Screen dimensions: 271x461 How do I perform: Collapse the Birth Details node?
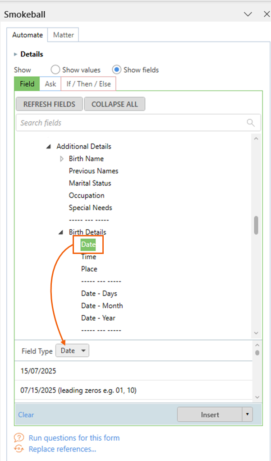click(61, 233)
